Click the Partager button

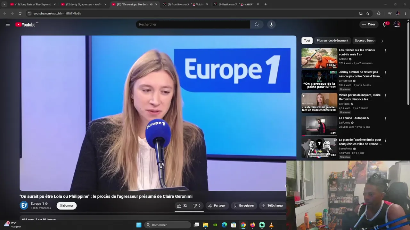point(217,206)
